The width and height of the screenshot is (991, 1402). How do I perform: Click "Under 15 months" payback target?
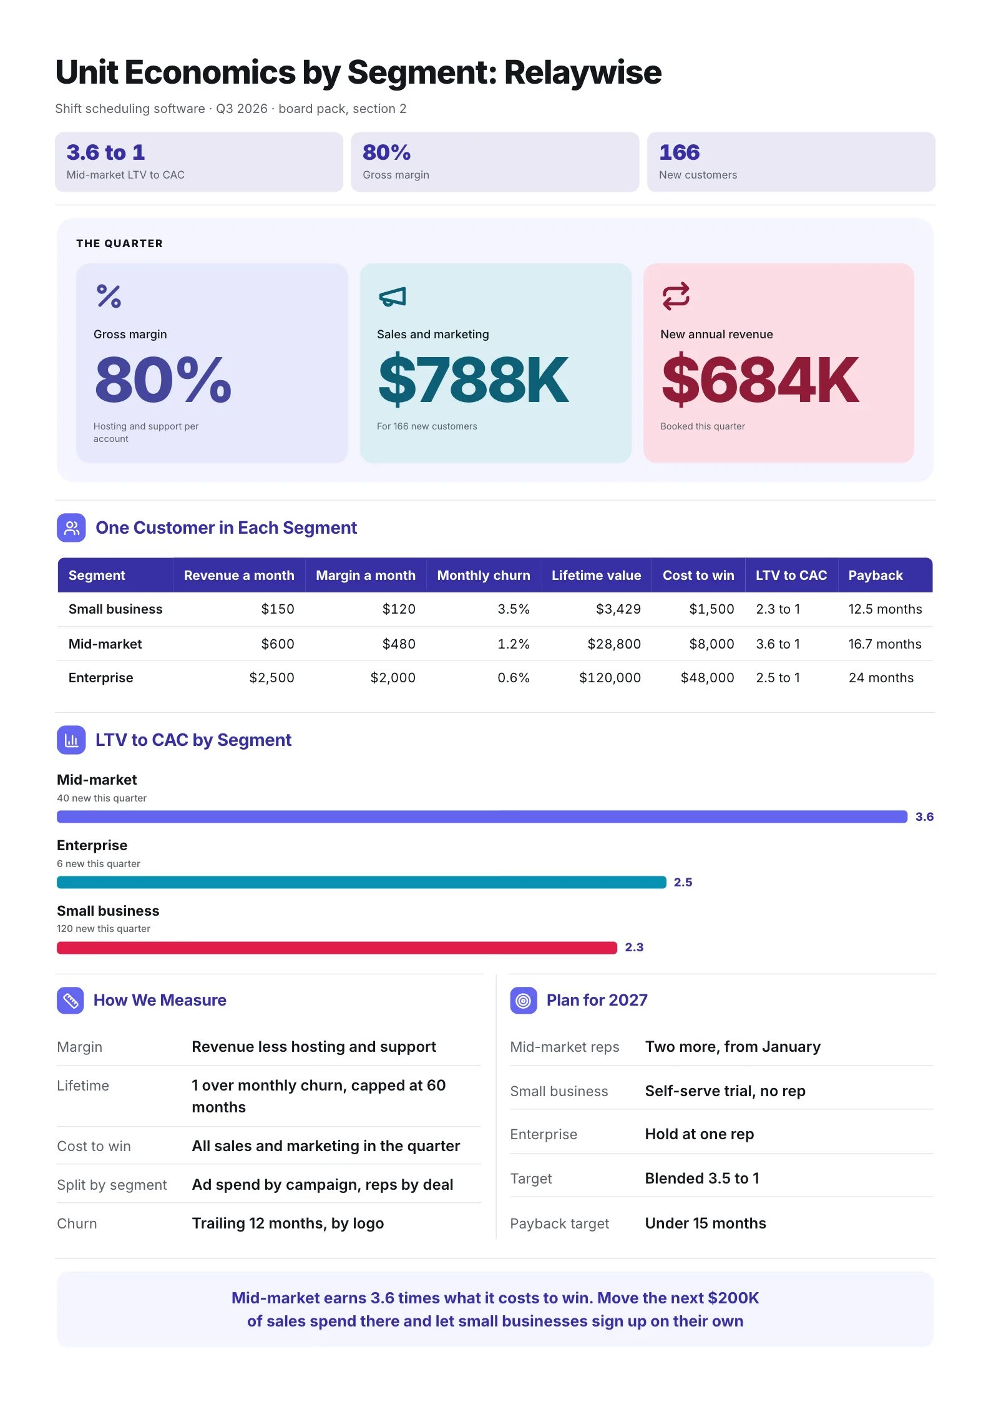[705, 1223]
